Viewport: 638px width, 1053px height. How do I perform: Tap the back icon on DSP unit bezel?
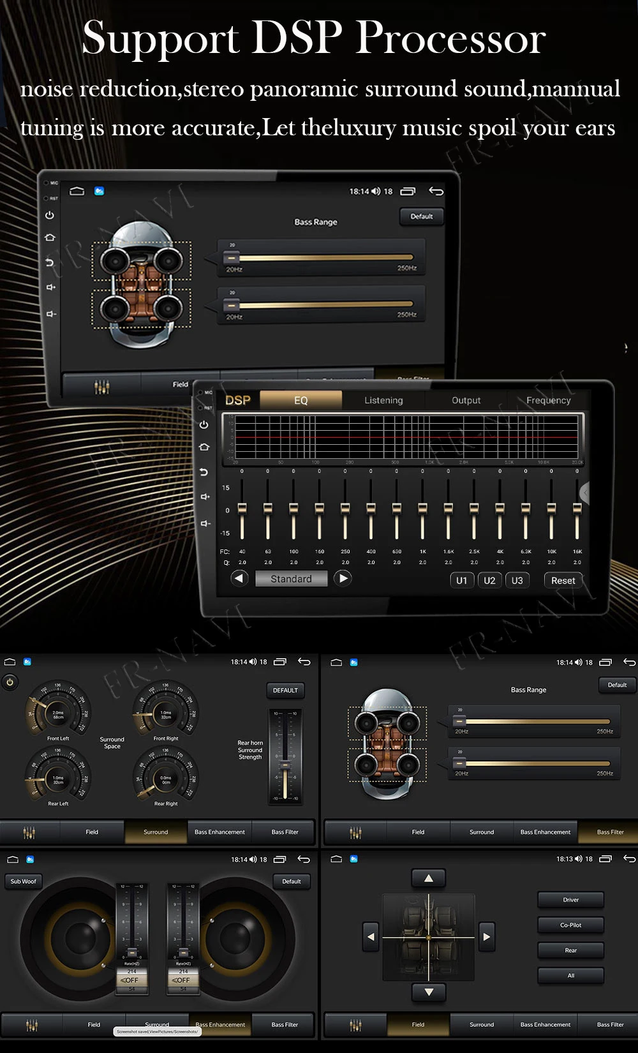[x=204, y=472]
